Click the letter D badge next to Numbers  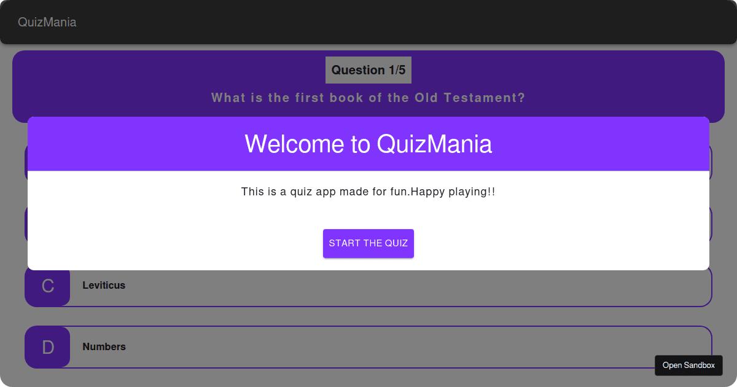pyautogui.click(x=47, y=346)
